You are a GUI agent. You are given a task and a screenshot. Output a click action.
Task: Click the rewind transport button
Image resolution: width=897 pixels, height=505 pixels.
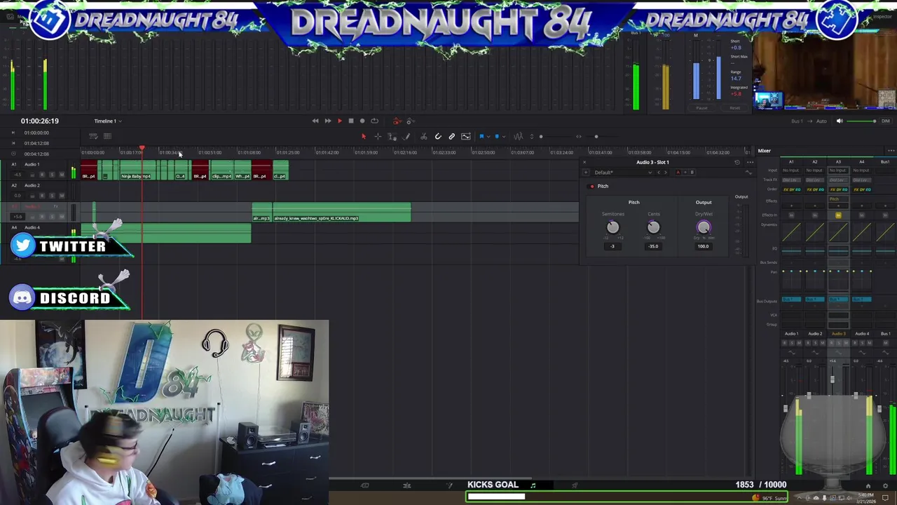point(315,121)
